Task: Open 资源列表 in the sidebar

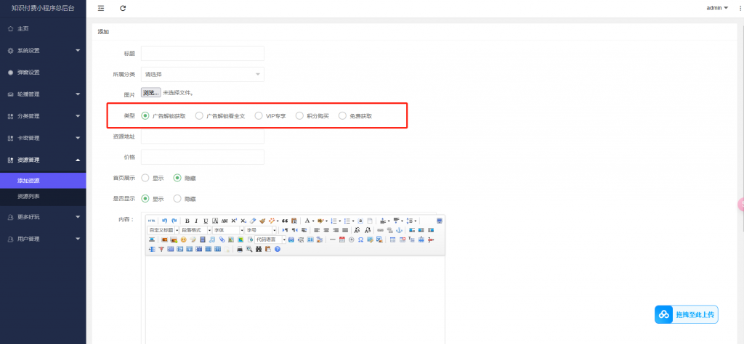Action: click(29, 197)
